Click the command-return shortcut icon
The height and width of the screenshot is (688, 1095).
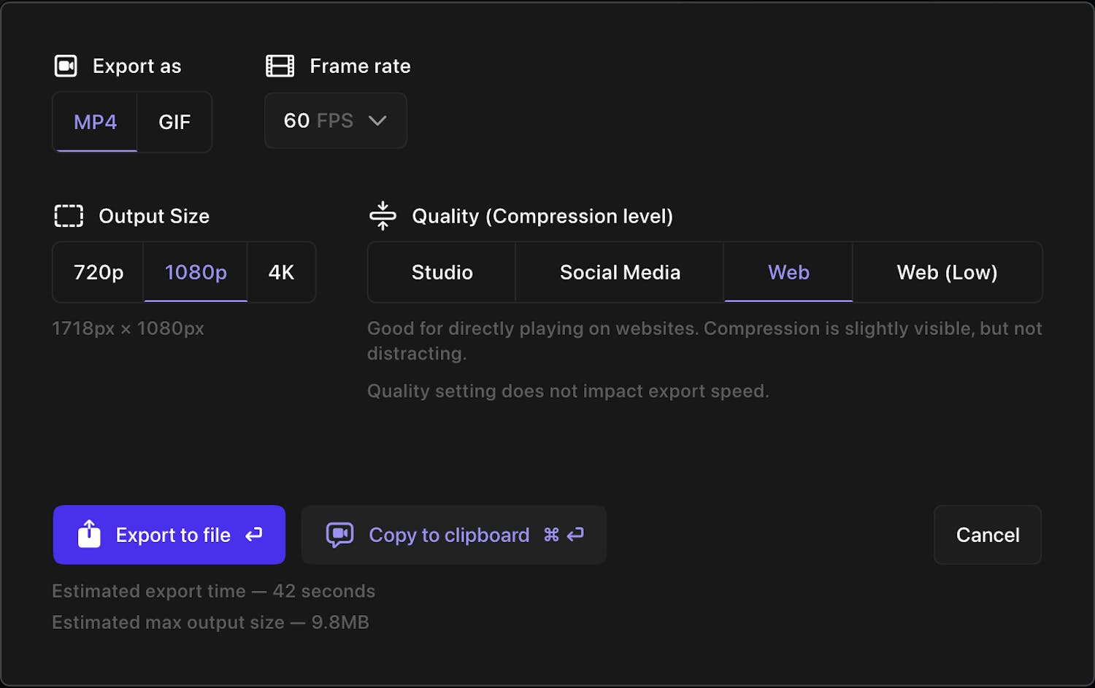point(564,535)
